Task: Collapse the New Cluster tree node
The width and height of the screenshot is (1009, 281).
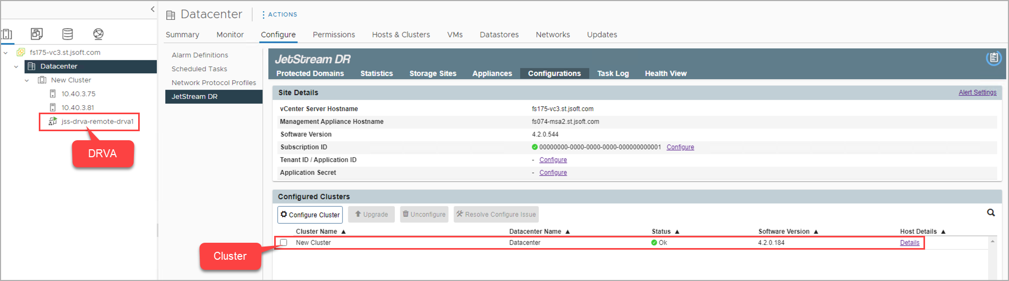Action: tap(27, 80)
